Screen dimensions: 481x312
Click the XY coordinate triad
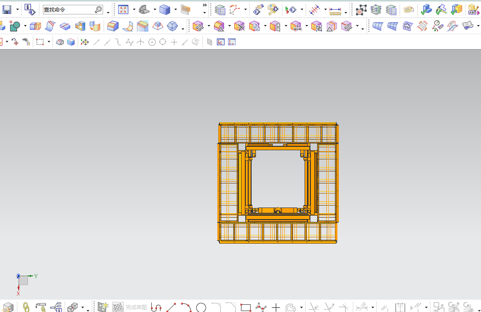(x=27, y=285)
